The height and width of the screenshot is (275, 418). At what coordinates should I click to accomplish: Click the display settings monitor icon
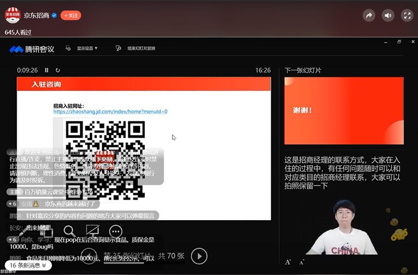[x=68, y=48]
